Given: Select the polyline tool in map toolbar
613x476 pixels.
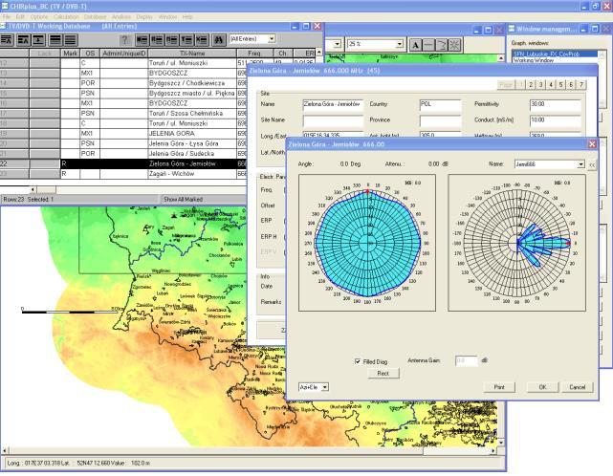Looking at the screenshot, I should click(442, 45).
